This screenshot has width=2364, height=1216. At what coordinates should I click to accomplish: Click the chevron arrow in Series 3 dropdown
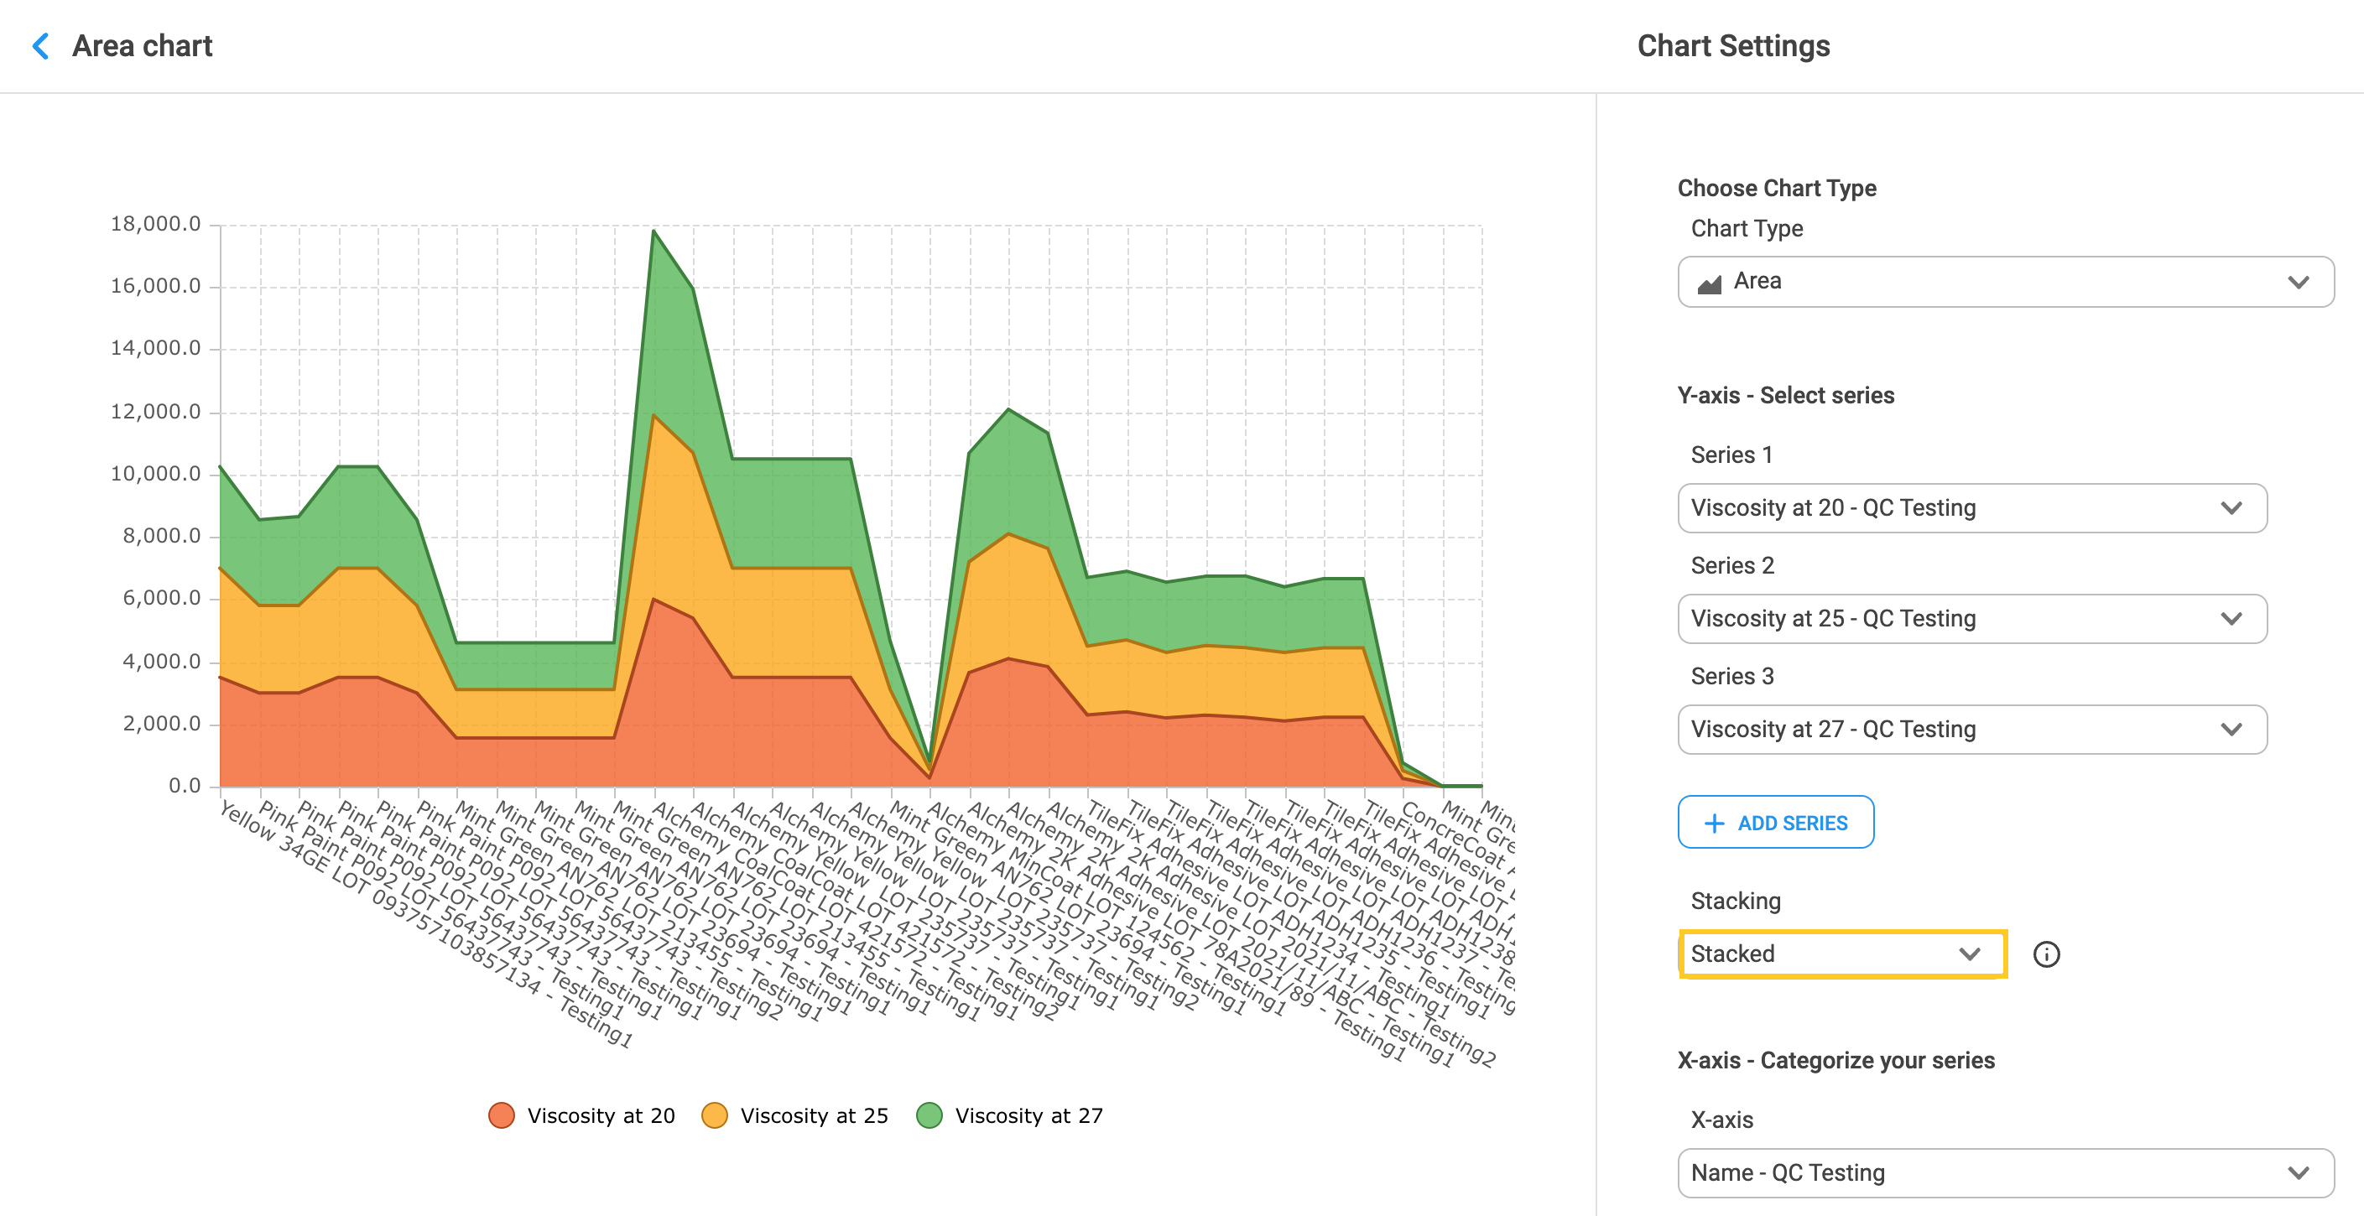[2231, 730]
